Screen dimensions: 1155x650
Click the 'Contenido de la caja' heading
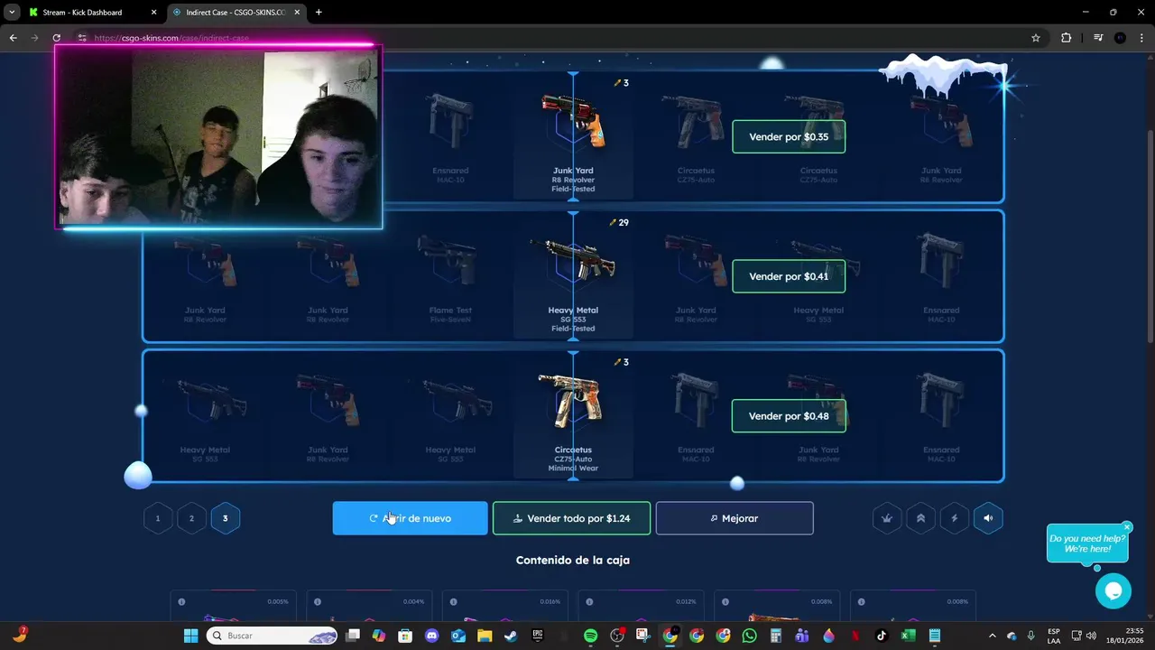point(573,560)
